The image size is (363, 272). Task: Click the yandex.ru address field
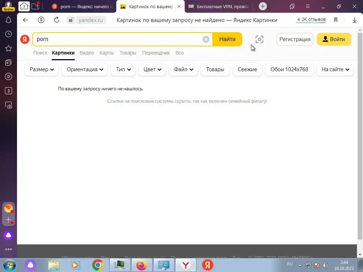point(90,20)
